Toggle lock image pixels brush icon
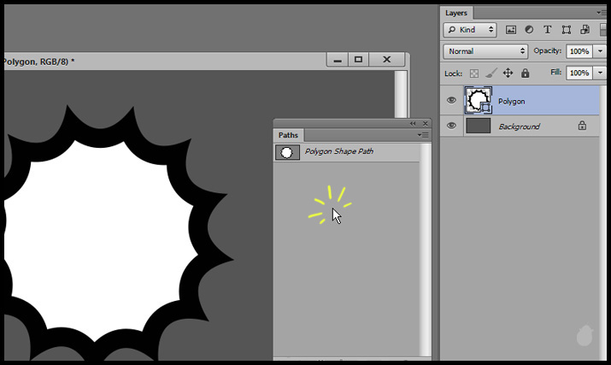The width and height of the screenshot is (611, 365). click(x=491, y=74)
